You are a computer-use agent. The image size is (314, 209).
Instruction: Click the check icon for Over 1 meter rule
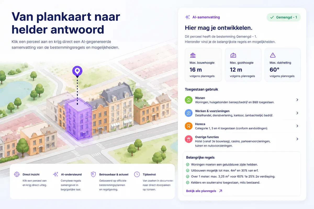pos(188,177)
